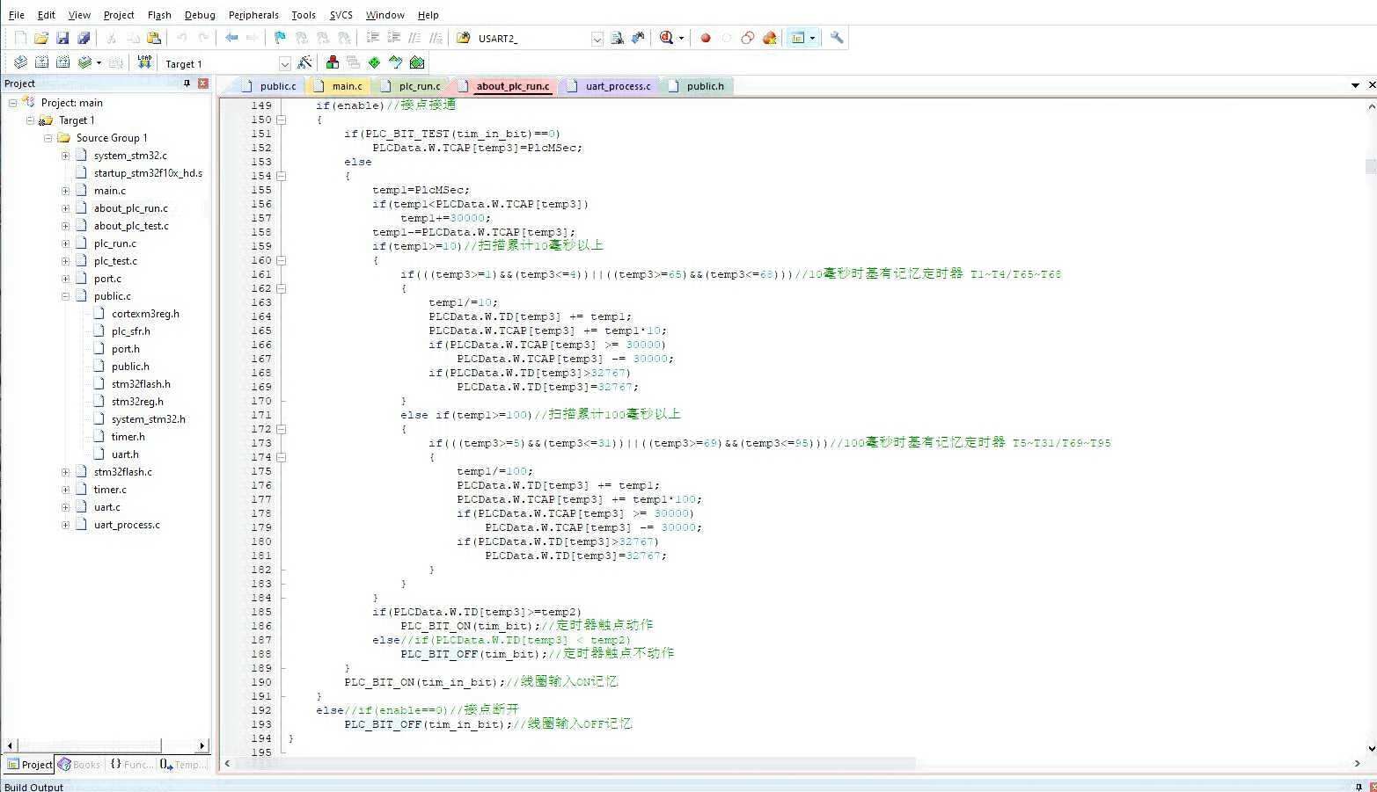This screenshot has height=792, width=1377.
Task: Insert a breakpoint with the red dot icon
Action: point(705,38)
